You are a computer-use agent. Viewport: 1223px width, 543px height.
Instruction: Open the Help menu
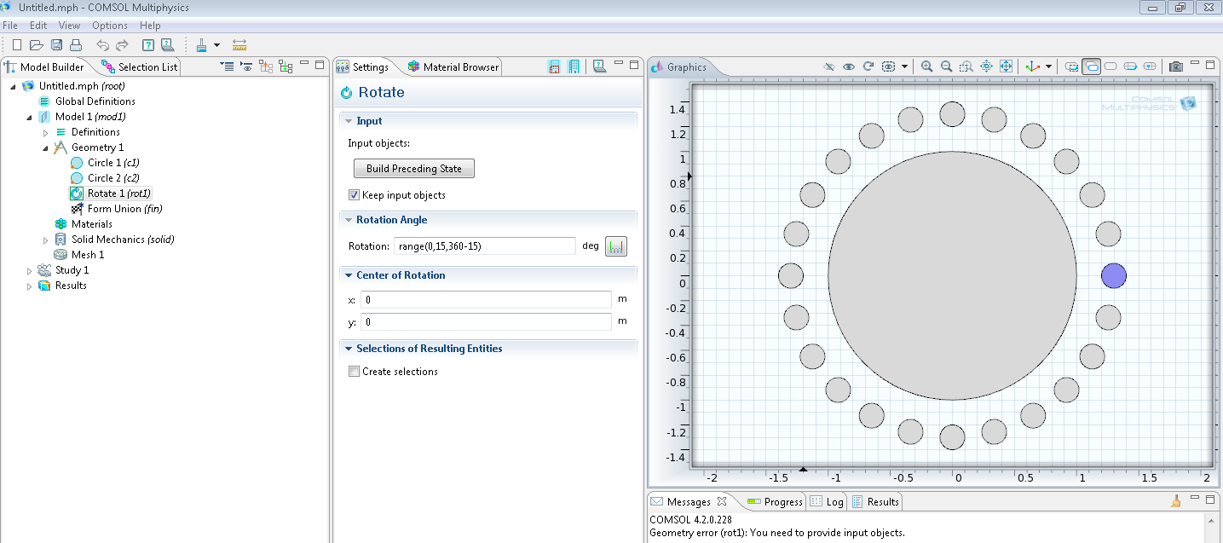[x=150, y=26]
